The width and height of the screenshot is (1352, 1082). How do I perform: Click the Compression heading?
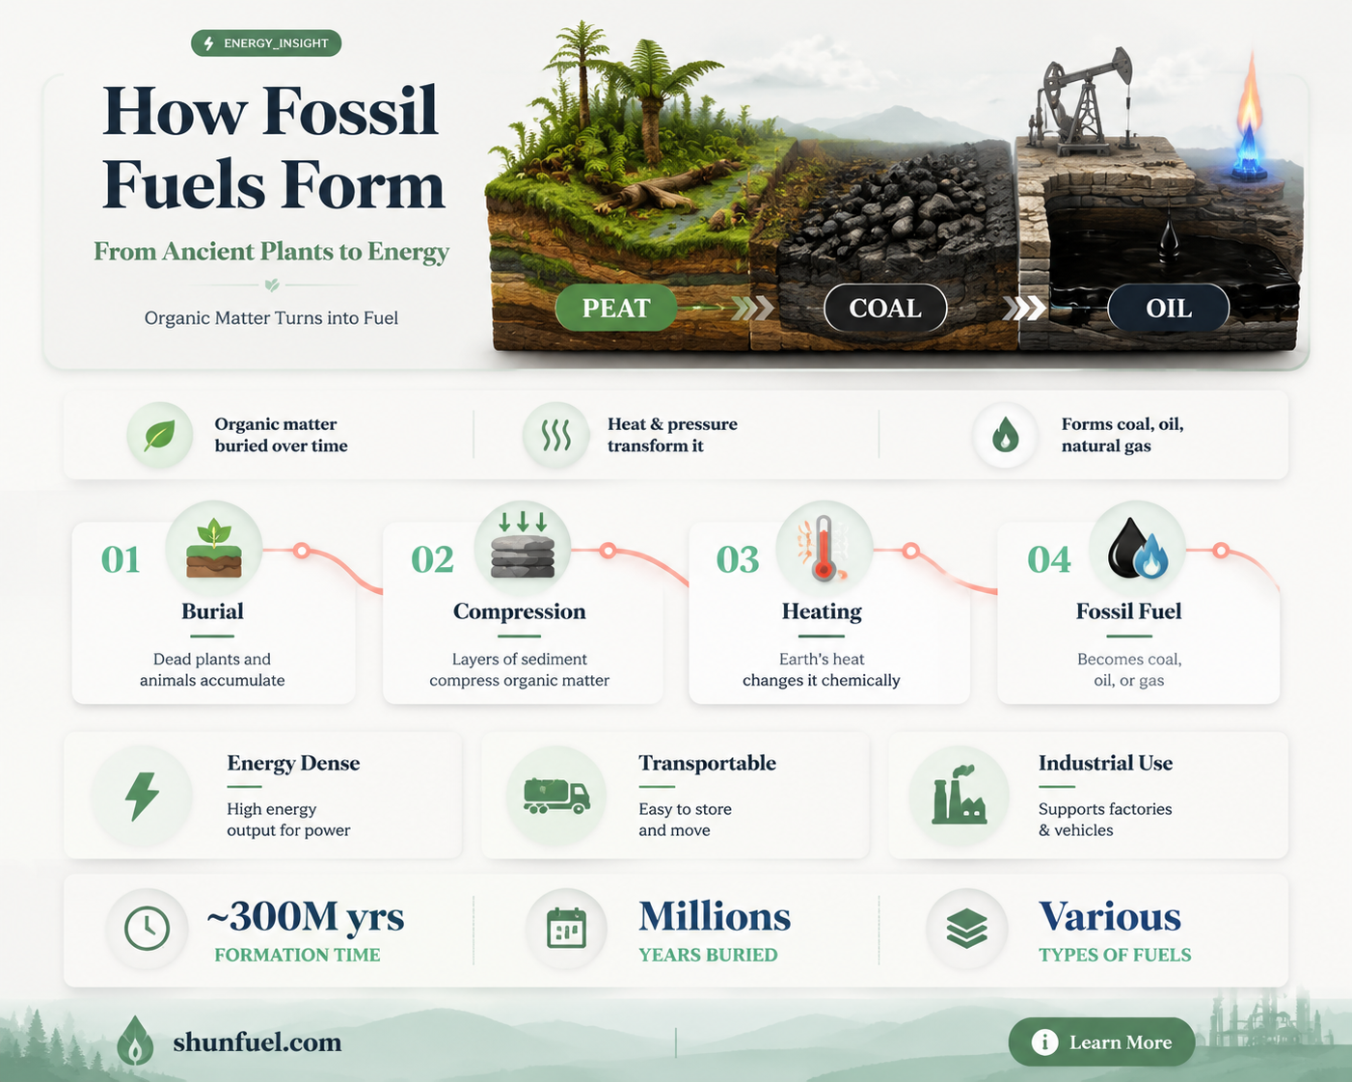click(520, 611)
